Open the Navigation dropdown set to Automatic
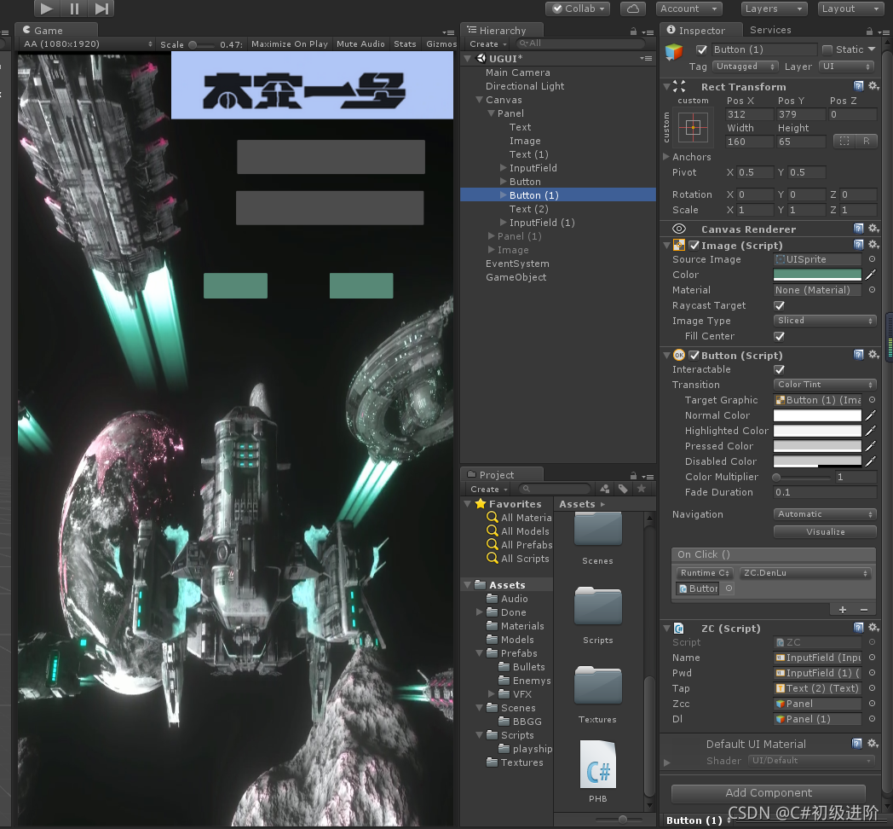 click(x=824, y=513)
